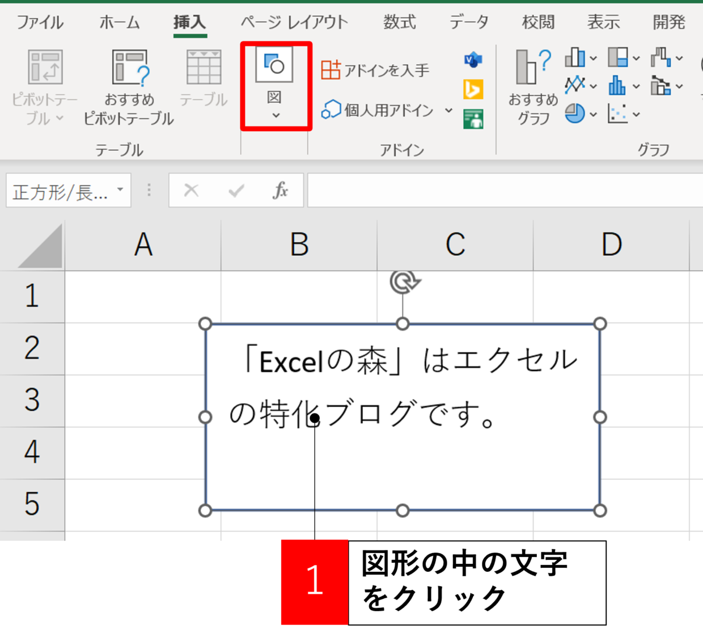This screenshot has height=636, width=703.
Task: Open 個人用アドイン
Action: 378,110
